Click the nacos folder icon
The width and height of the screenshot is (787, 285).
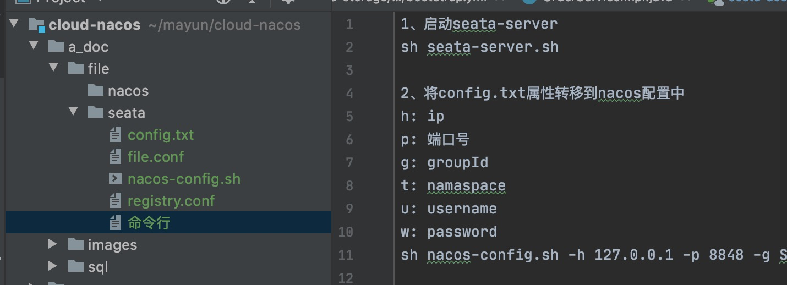pos(96,91)
